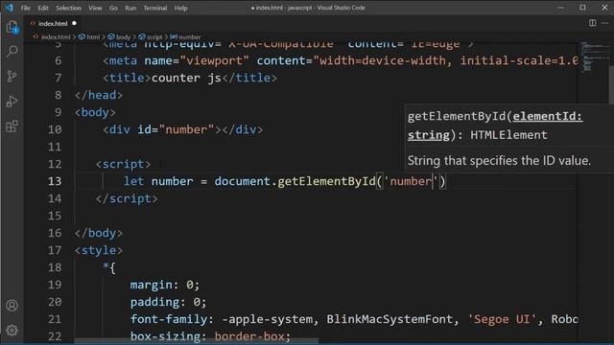Open the Extensions view
The height and width of the screenshot is (345, 614).
coord(12,126)
